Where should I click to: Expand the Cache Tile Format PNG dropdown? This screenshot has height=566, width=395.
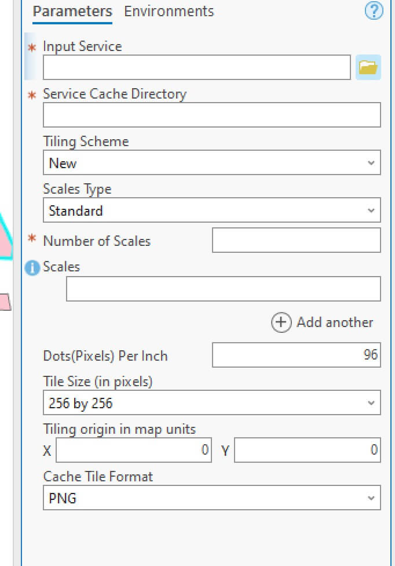[211, 498]
